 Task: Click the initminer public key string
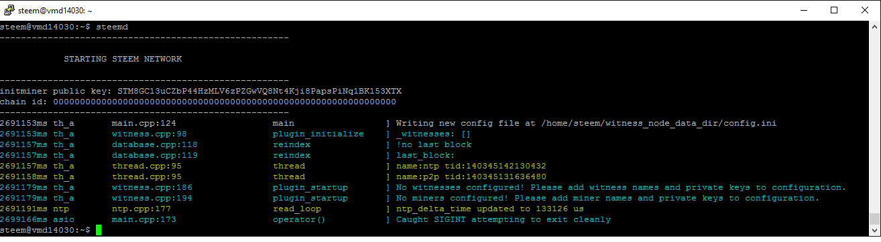259,91
